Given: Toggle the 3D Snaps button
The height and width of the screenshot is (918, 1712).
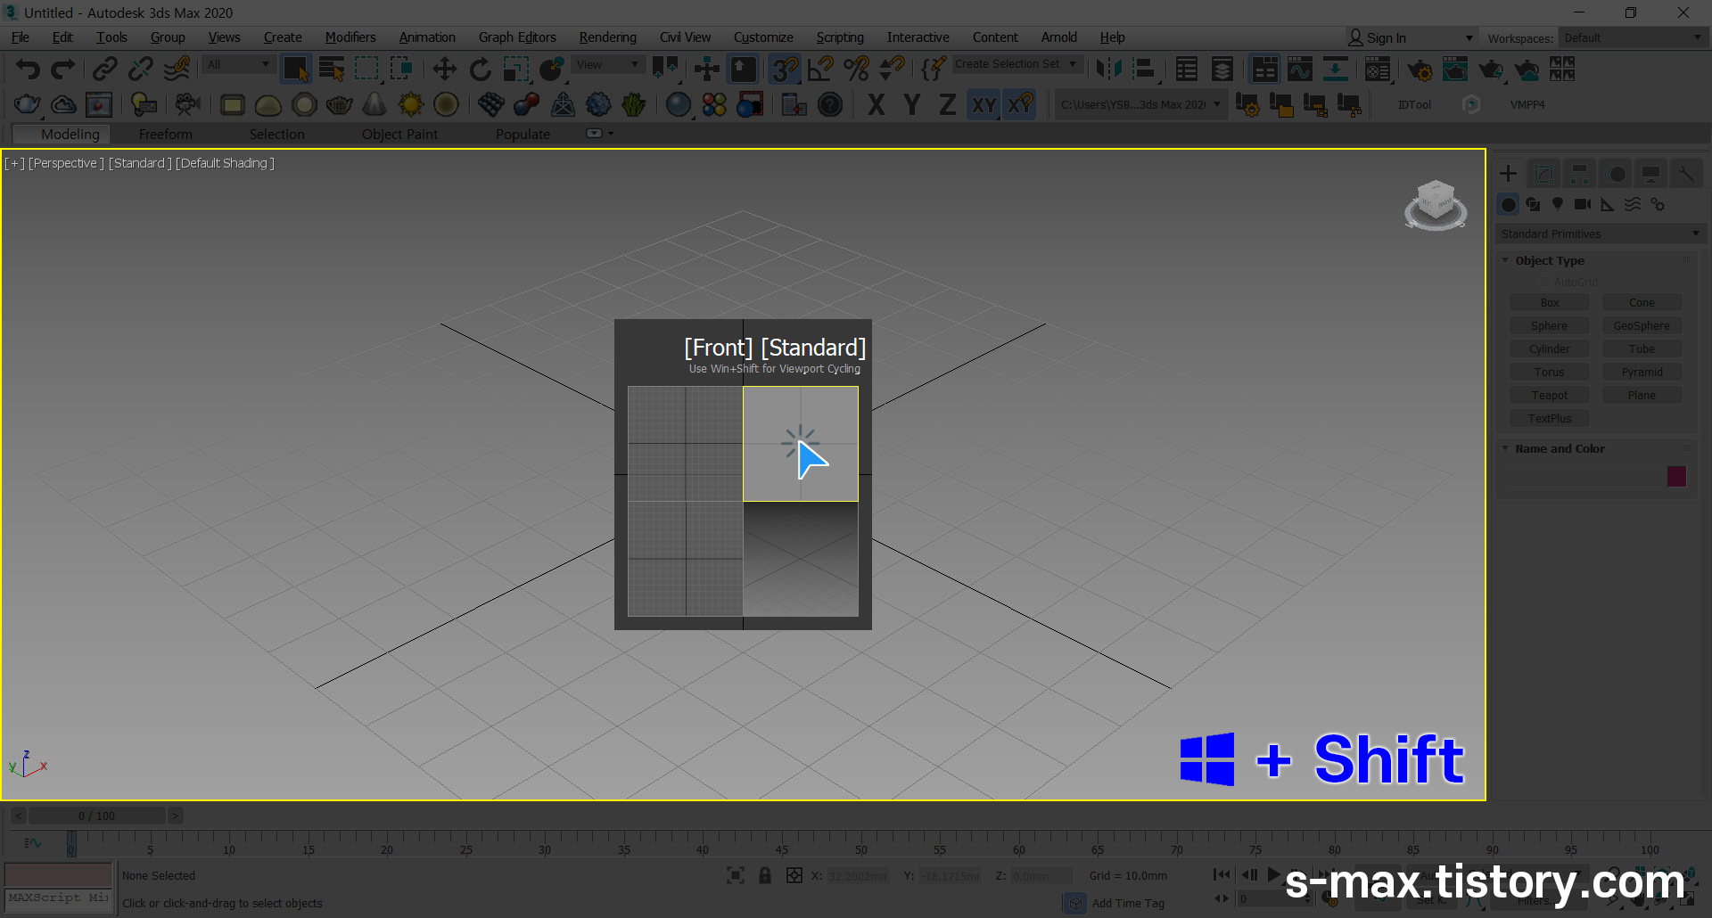Looking at the screenshot, I should [x=785, y=69].
